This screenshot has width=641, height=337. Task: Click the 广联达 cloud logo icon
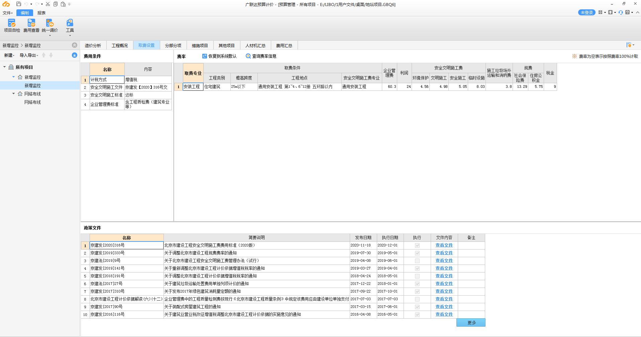coord(6,4)
